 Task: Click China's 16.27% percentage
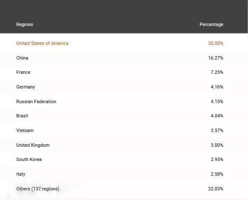tap(215, 58)
